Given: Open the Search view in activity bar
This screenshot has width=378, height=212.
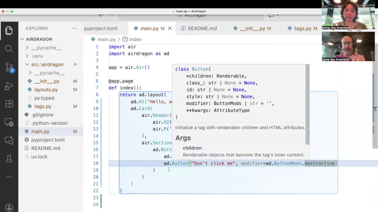Looking at the screenshot, I should [9, 49].
